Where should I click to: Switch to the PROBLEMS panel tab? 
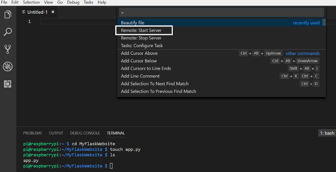pos(33,133)
